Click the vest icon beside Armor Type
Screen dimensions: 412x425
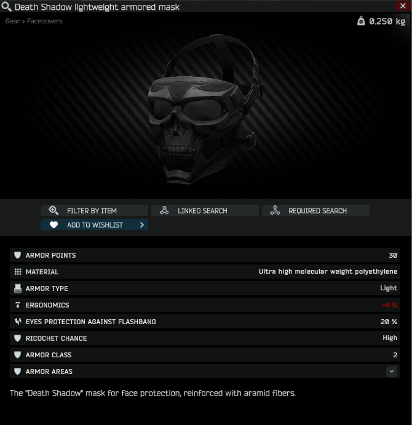click(x=18, y=288)
